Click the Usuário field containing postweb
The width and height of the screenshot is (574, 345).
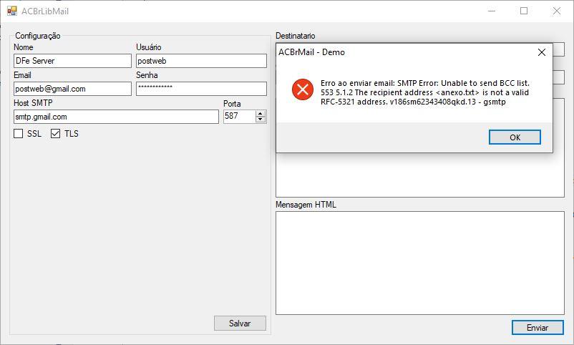(x=201, y=61)
